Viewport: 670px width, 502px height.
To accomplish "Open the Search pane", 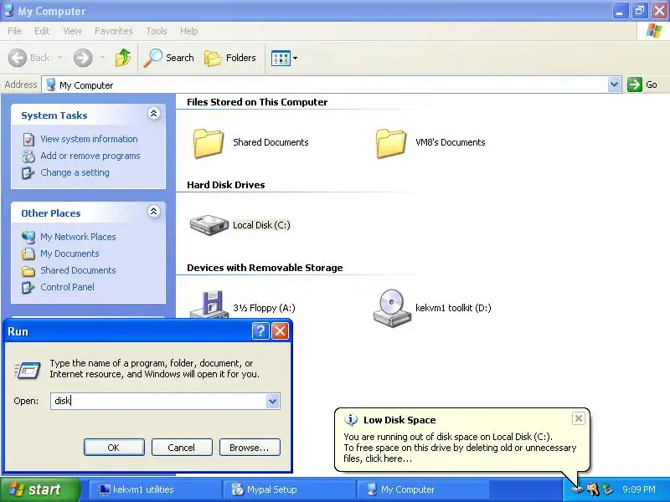I will pyautogui.click(x=169, y=58).
